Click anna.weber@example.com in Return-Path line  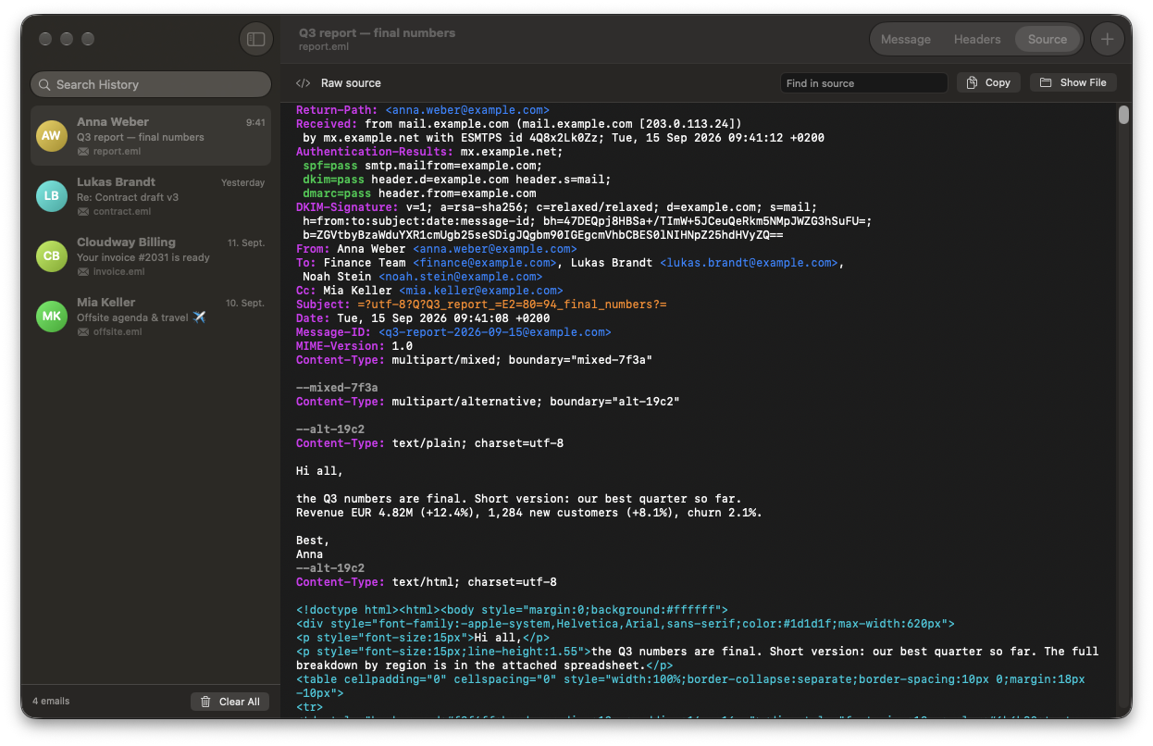pyautogui.click(x=467, y=110)
